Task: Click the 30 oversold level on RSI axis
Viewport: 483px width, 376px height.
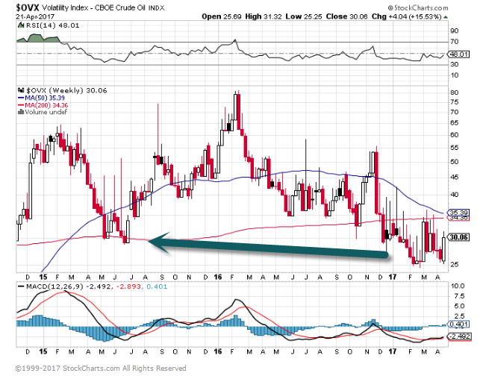Action: [455, 64]
